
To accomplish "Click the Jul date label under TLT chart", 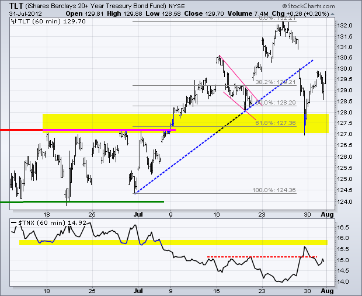I will click(x=138, y=214).
